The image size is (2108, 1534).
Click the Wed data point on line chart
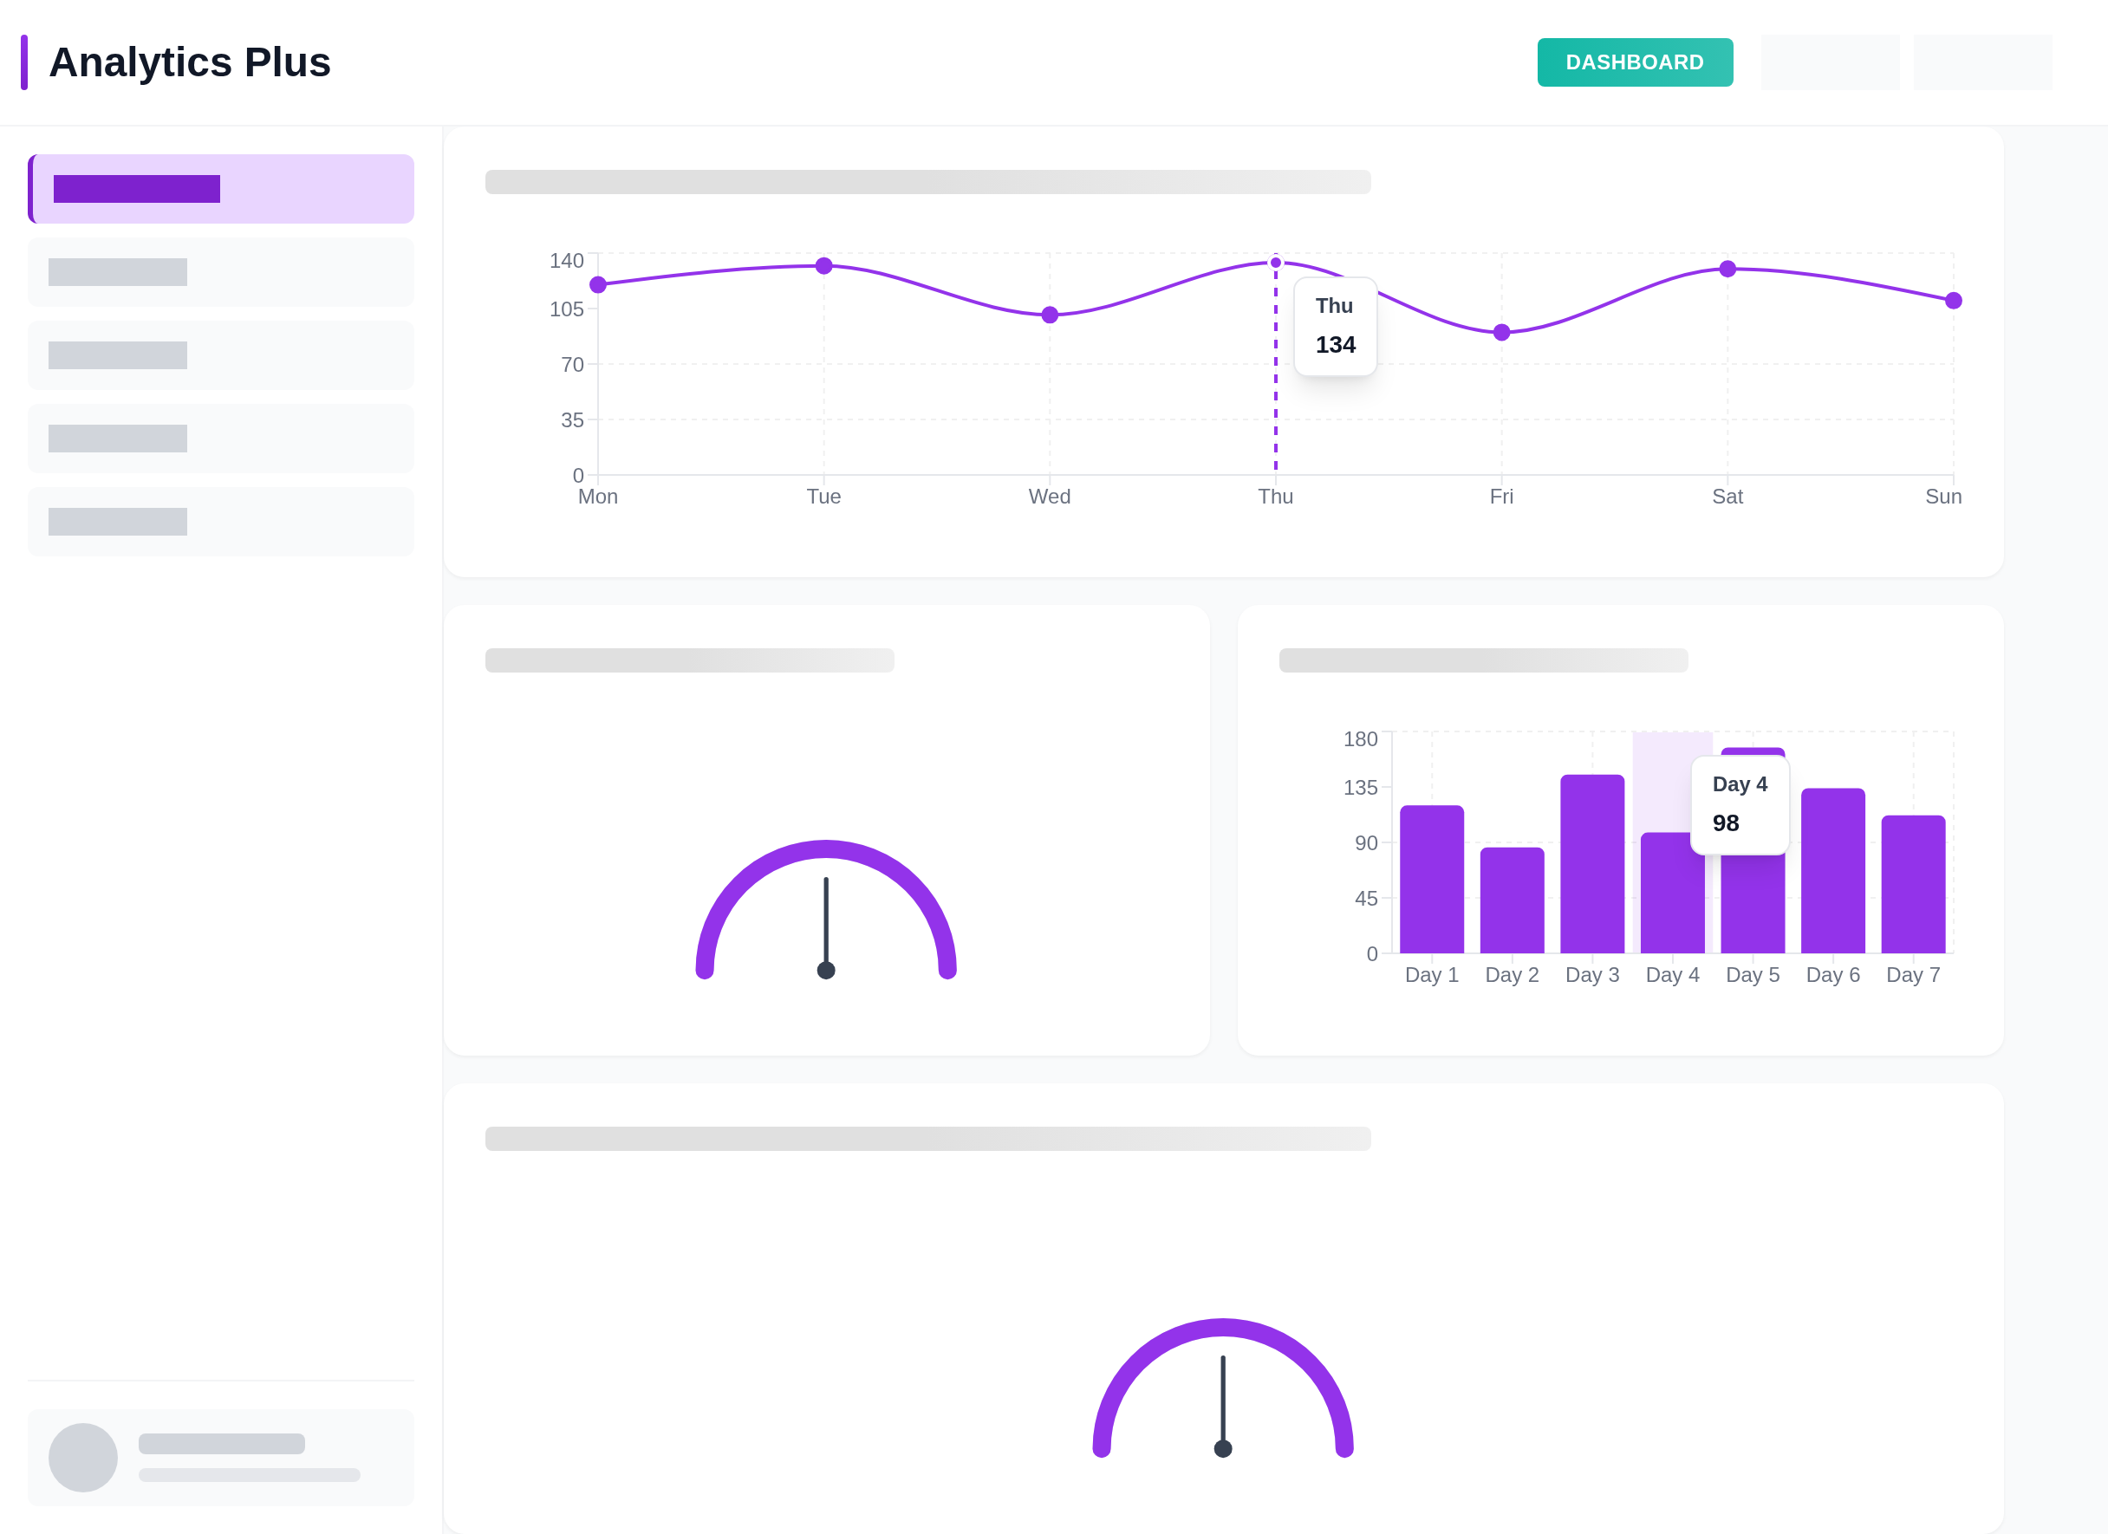pyautogui.click(x=1050, y=315)
